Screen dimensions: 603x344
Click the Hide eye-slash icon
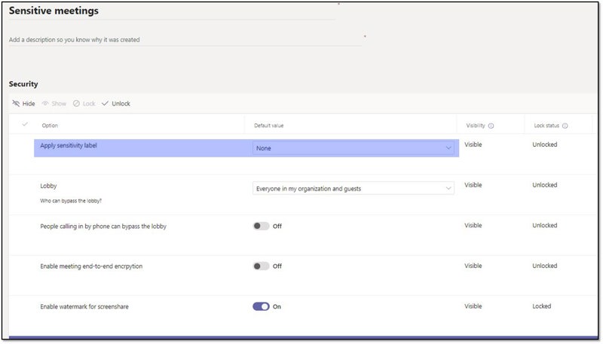(x=16, y=104)
